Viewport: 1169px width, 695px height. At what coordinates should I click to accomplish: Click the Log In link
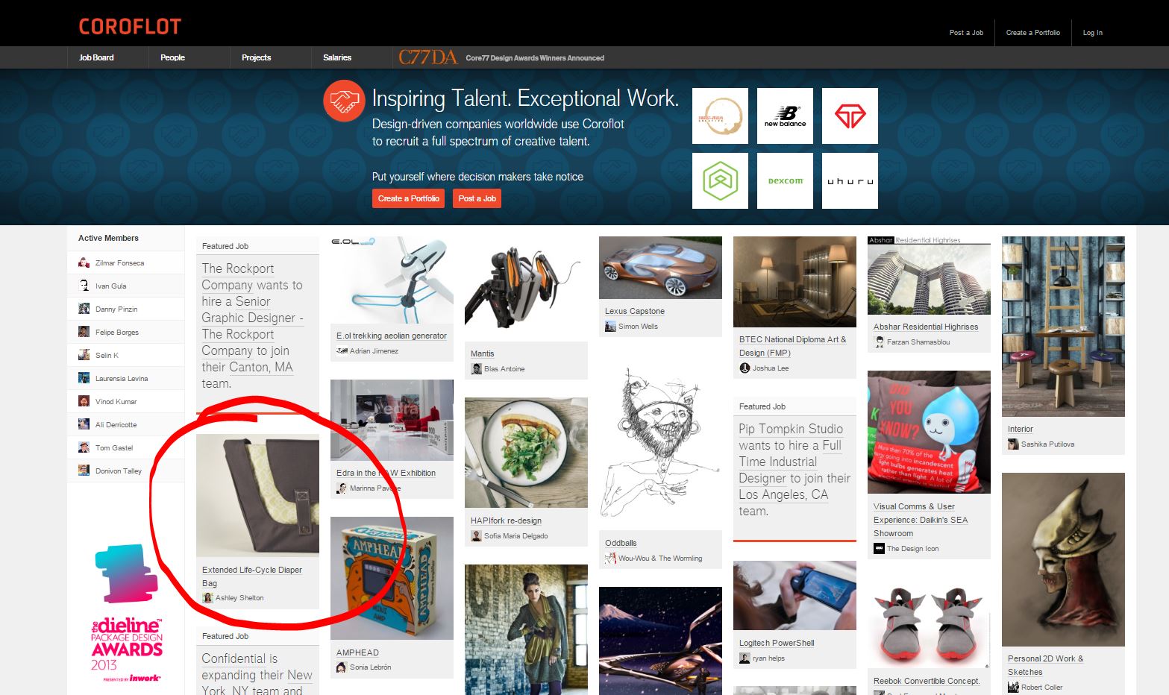coord(1092,33)
